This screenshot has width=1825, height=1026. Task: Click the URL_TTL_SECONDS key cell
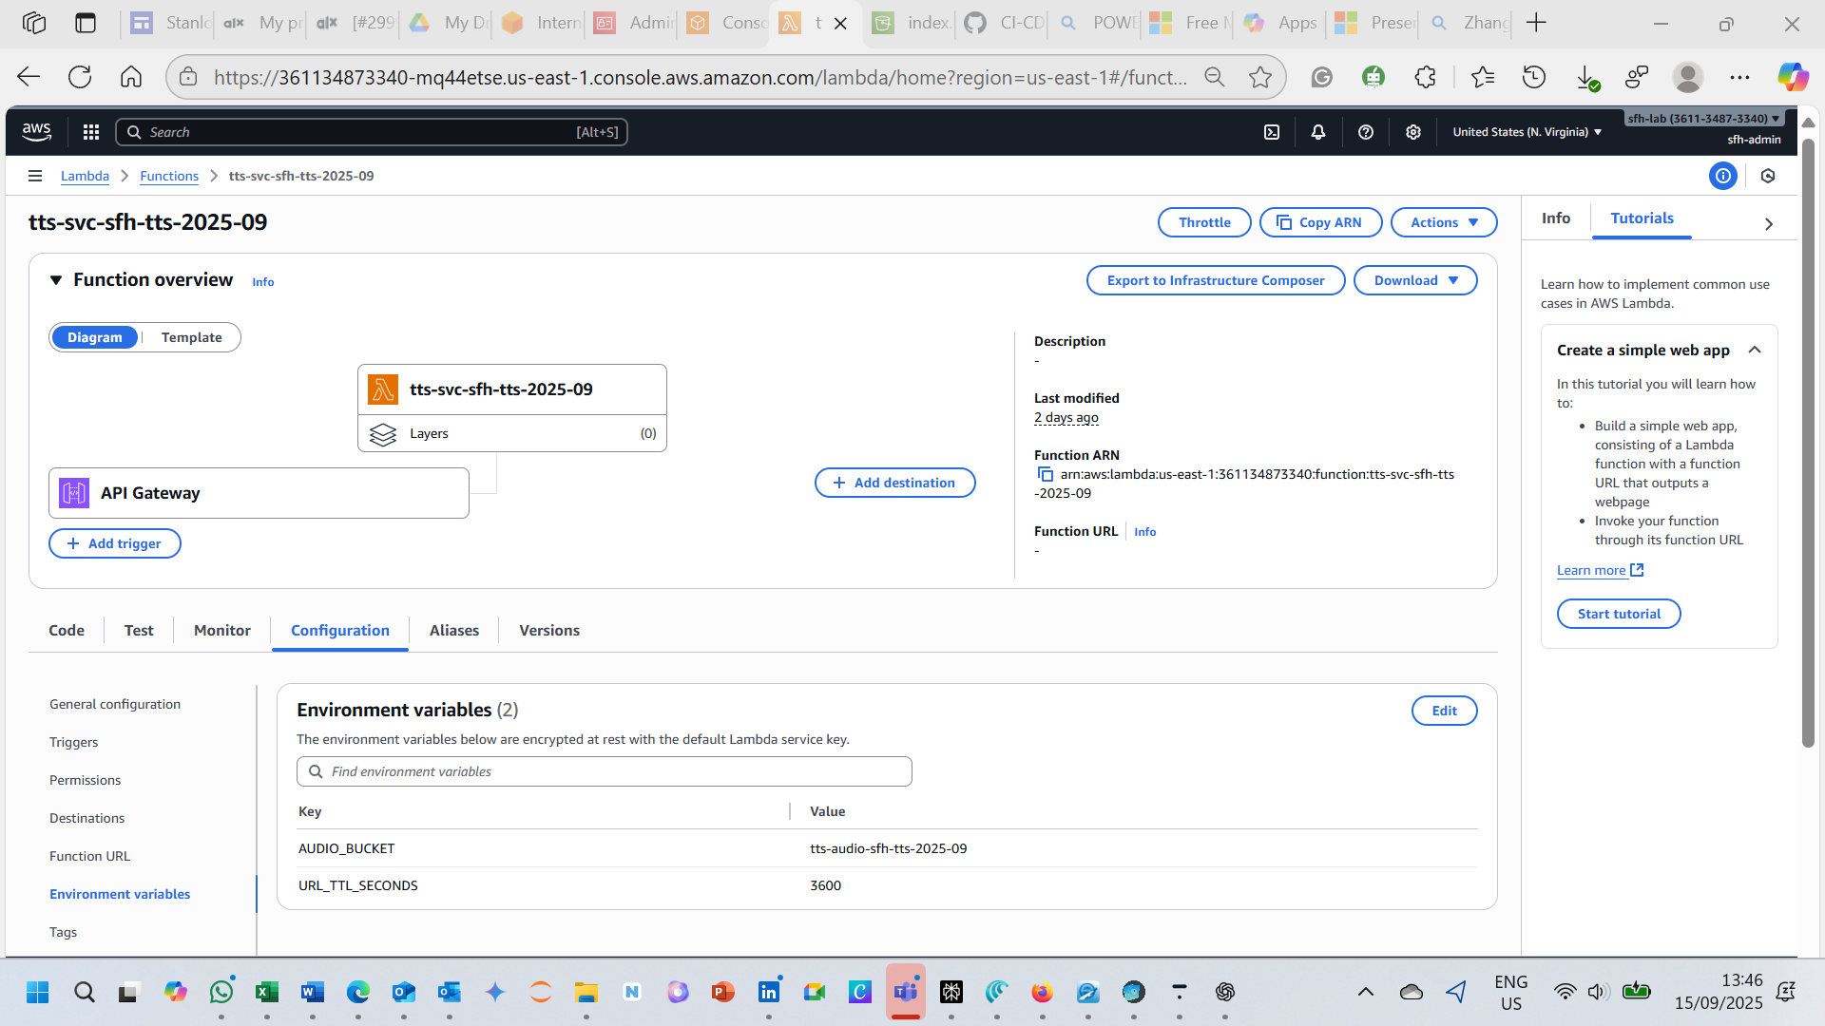click(358, 885)
